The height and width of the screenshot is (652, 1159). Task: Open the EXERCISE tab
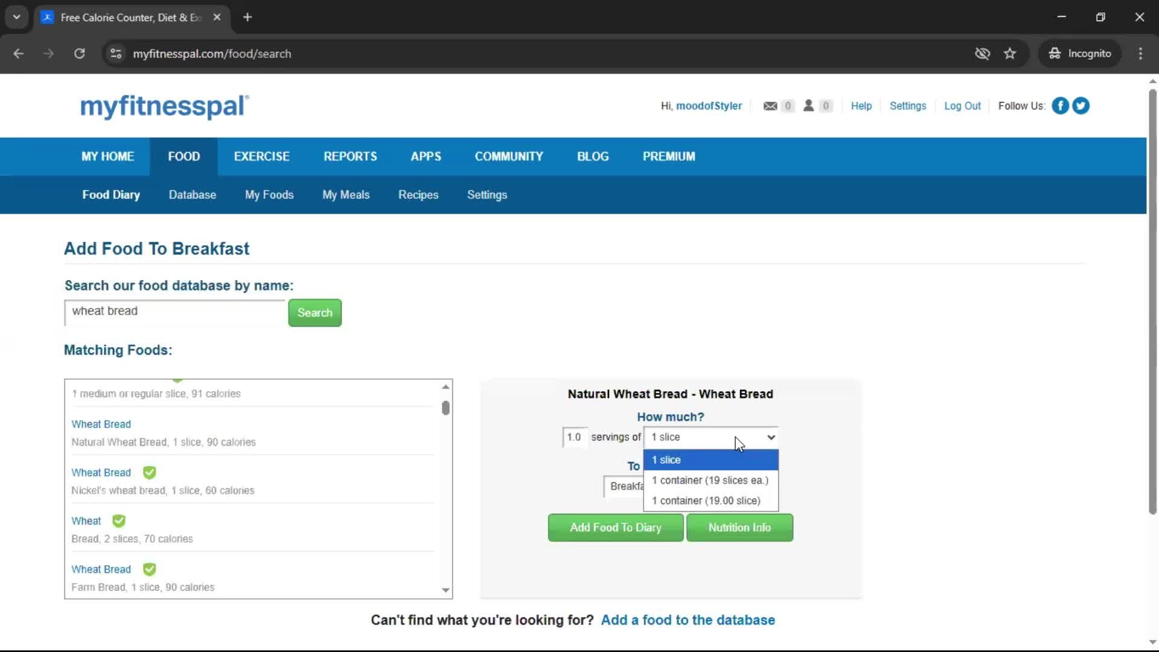tap(261, 156)
